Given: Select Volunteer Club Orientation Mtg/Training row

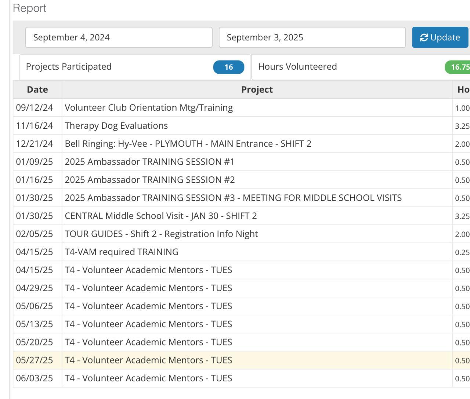Looking at the screenshot, I should [149, 107].
